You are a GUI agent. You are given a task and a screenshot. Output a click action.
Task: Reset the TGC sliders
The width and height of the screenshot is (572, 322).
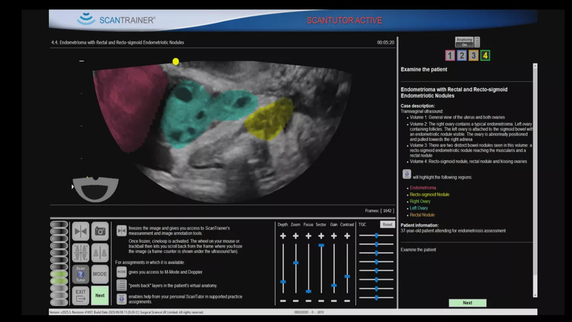387,225
